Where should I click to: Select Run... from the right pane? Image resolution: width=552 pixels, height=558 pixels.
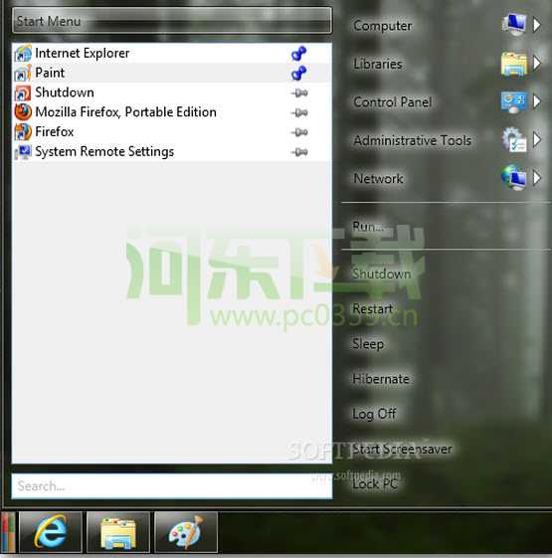click(x=368, y=227)
